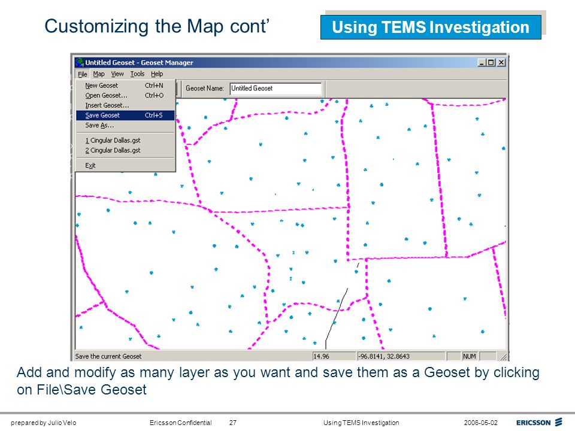Click Save Geoset menu entry
The image size is (575, 431).
coord(125,115)
